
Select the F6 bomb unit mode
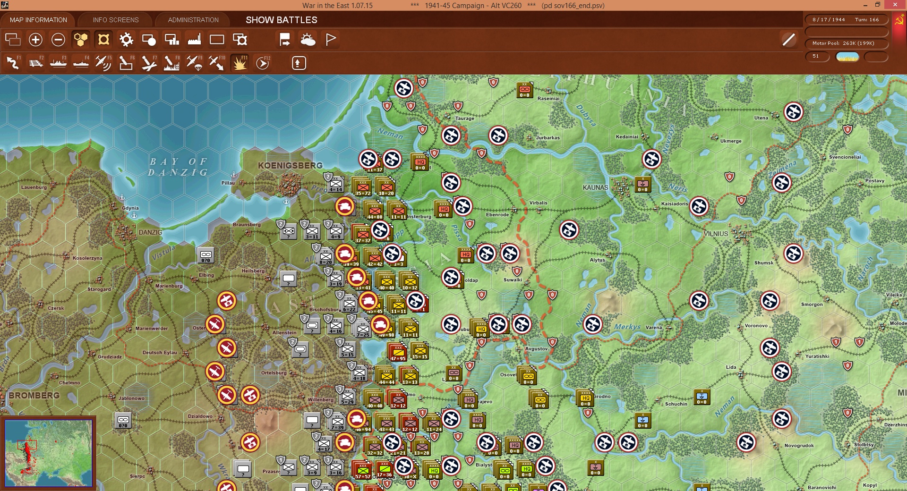point(126,63)
